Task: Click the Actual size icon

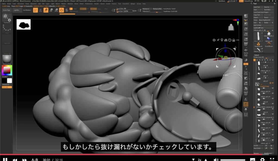Action: pos(246,34)
